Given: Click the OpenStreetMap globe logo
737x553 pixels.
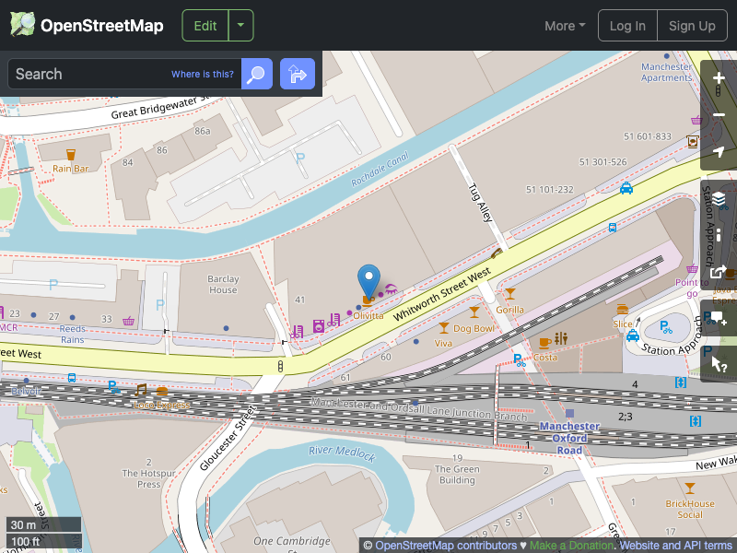Looking at the screenshot, I should (20, 25).
